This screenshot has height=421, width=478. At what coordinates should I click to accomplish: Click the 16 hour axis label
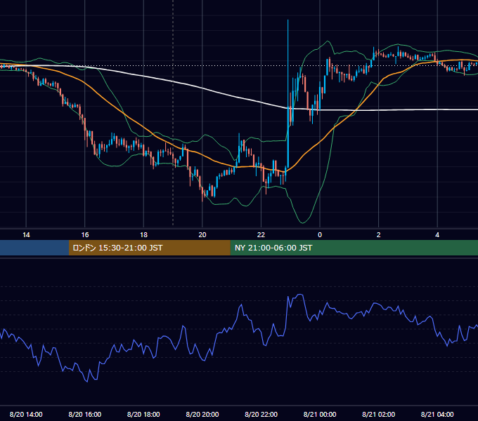pos(85,235)
